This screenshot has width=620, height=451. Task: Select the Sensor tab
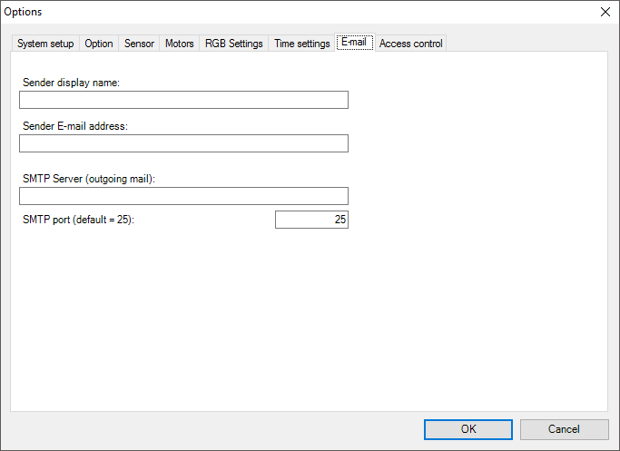click(139, 44)
